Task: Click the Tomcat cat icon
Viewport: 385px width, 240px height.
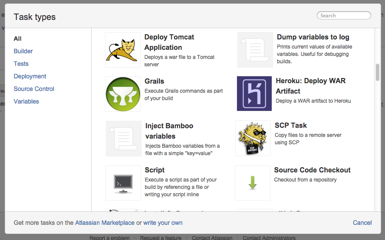Action: pos(123,50)
